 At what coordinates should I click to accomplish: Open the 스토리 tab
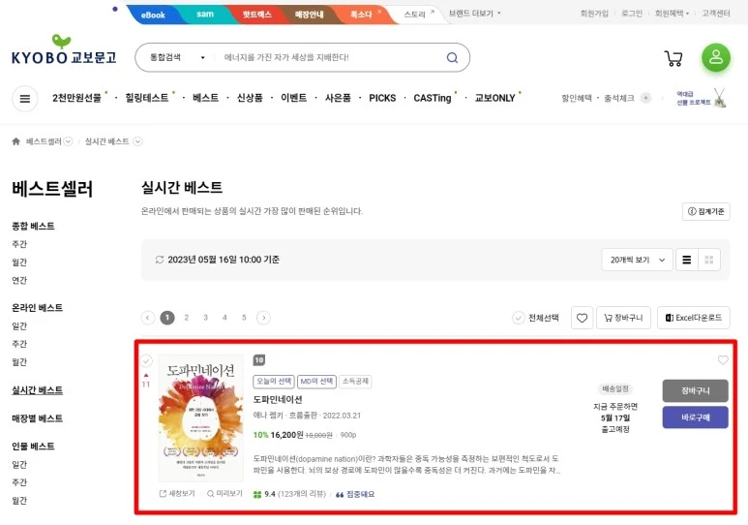[414, 15]
